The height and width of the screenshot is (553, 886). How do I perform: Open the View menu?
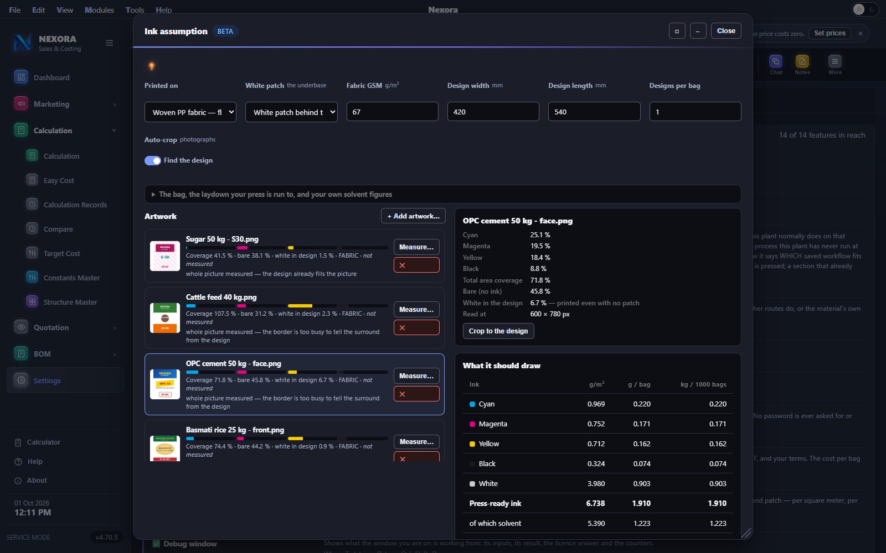click(x=65, y=10)
